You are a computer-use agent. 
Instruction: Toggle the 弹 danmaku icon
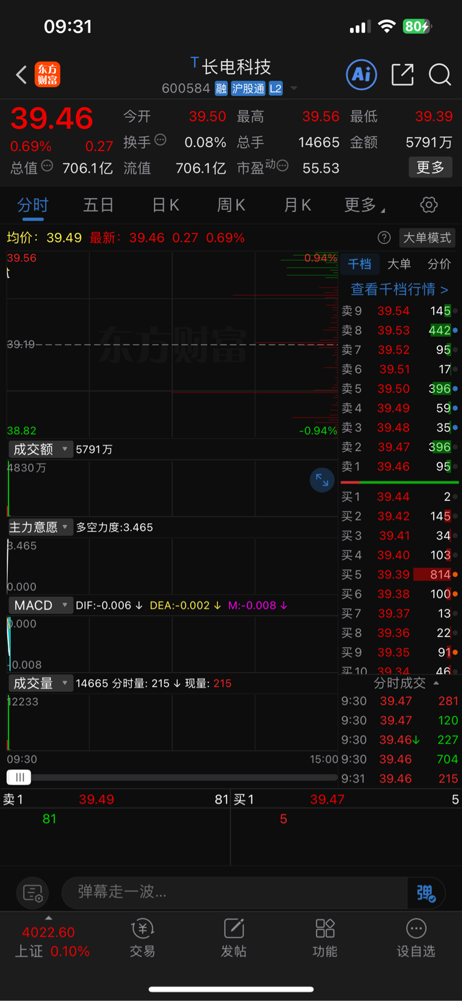426,893
